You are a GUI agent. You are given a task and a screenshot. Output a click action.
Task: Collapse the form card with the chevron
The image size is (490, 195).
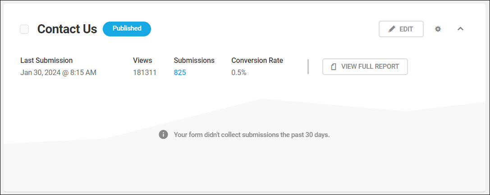[460, 29]
